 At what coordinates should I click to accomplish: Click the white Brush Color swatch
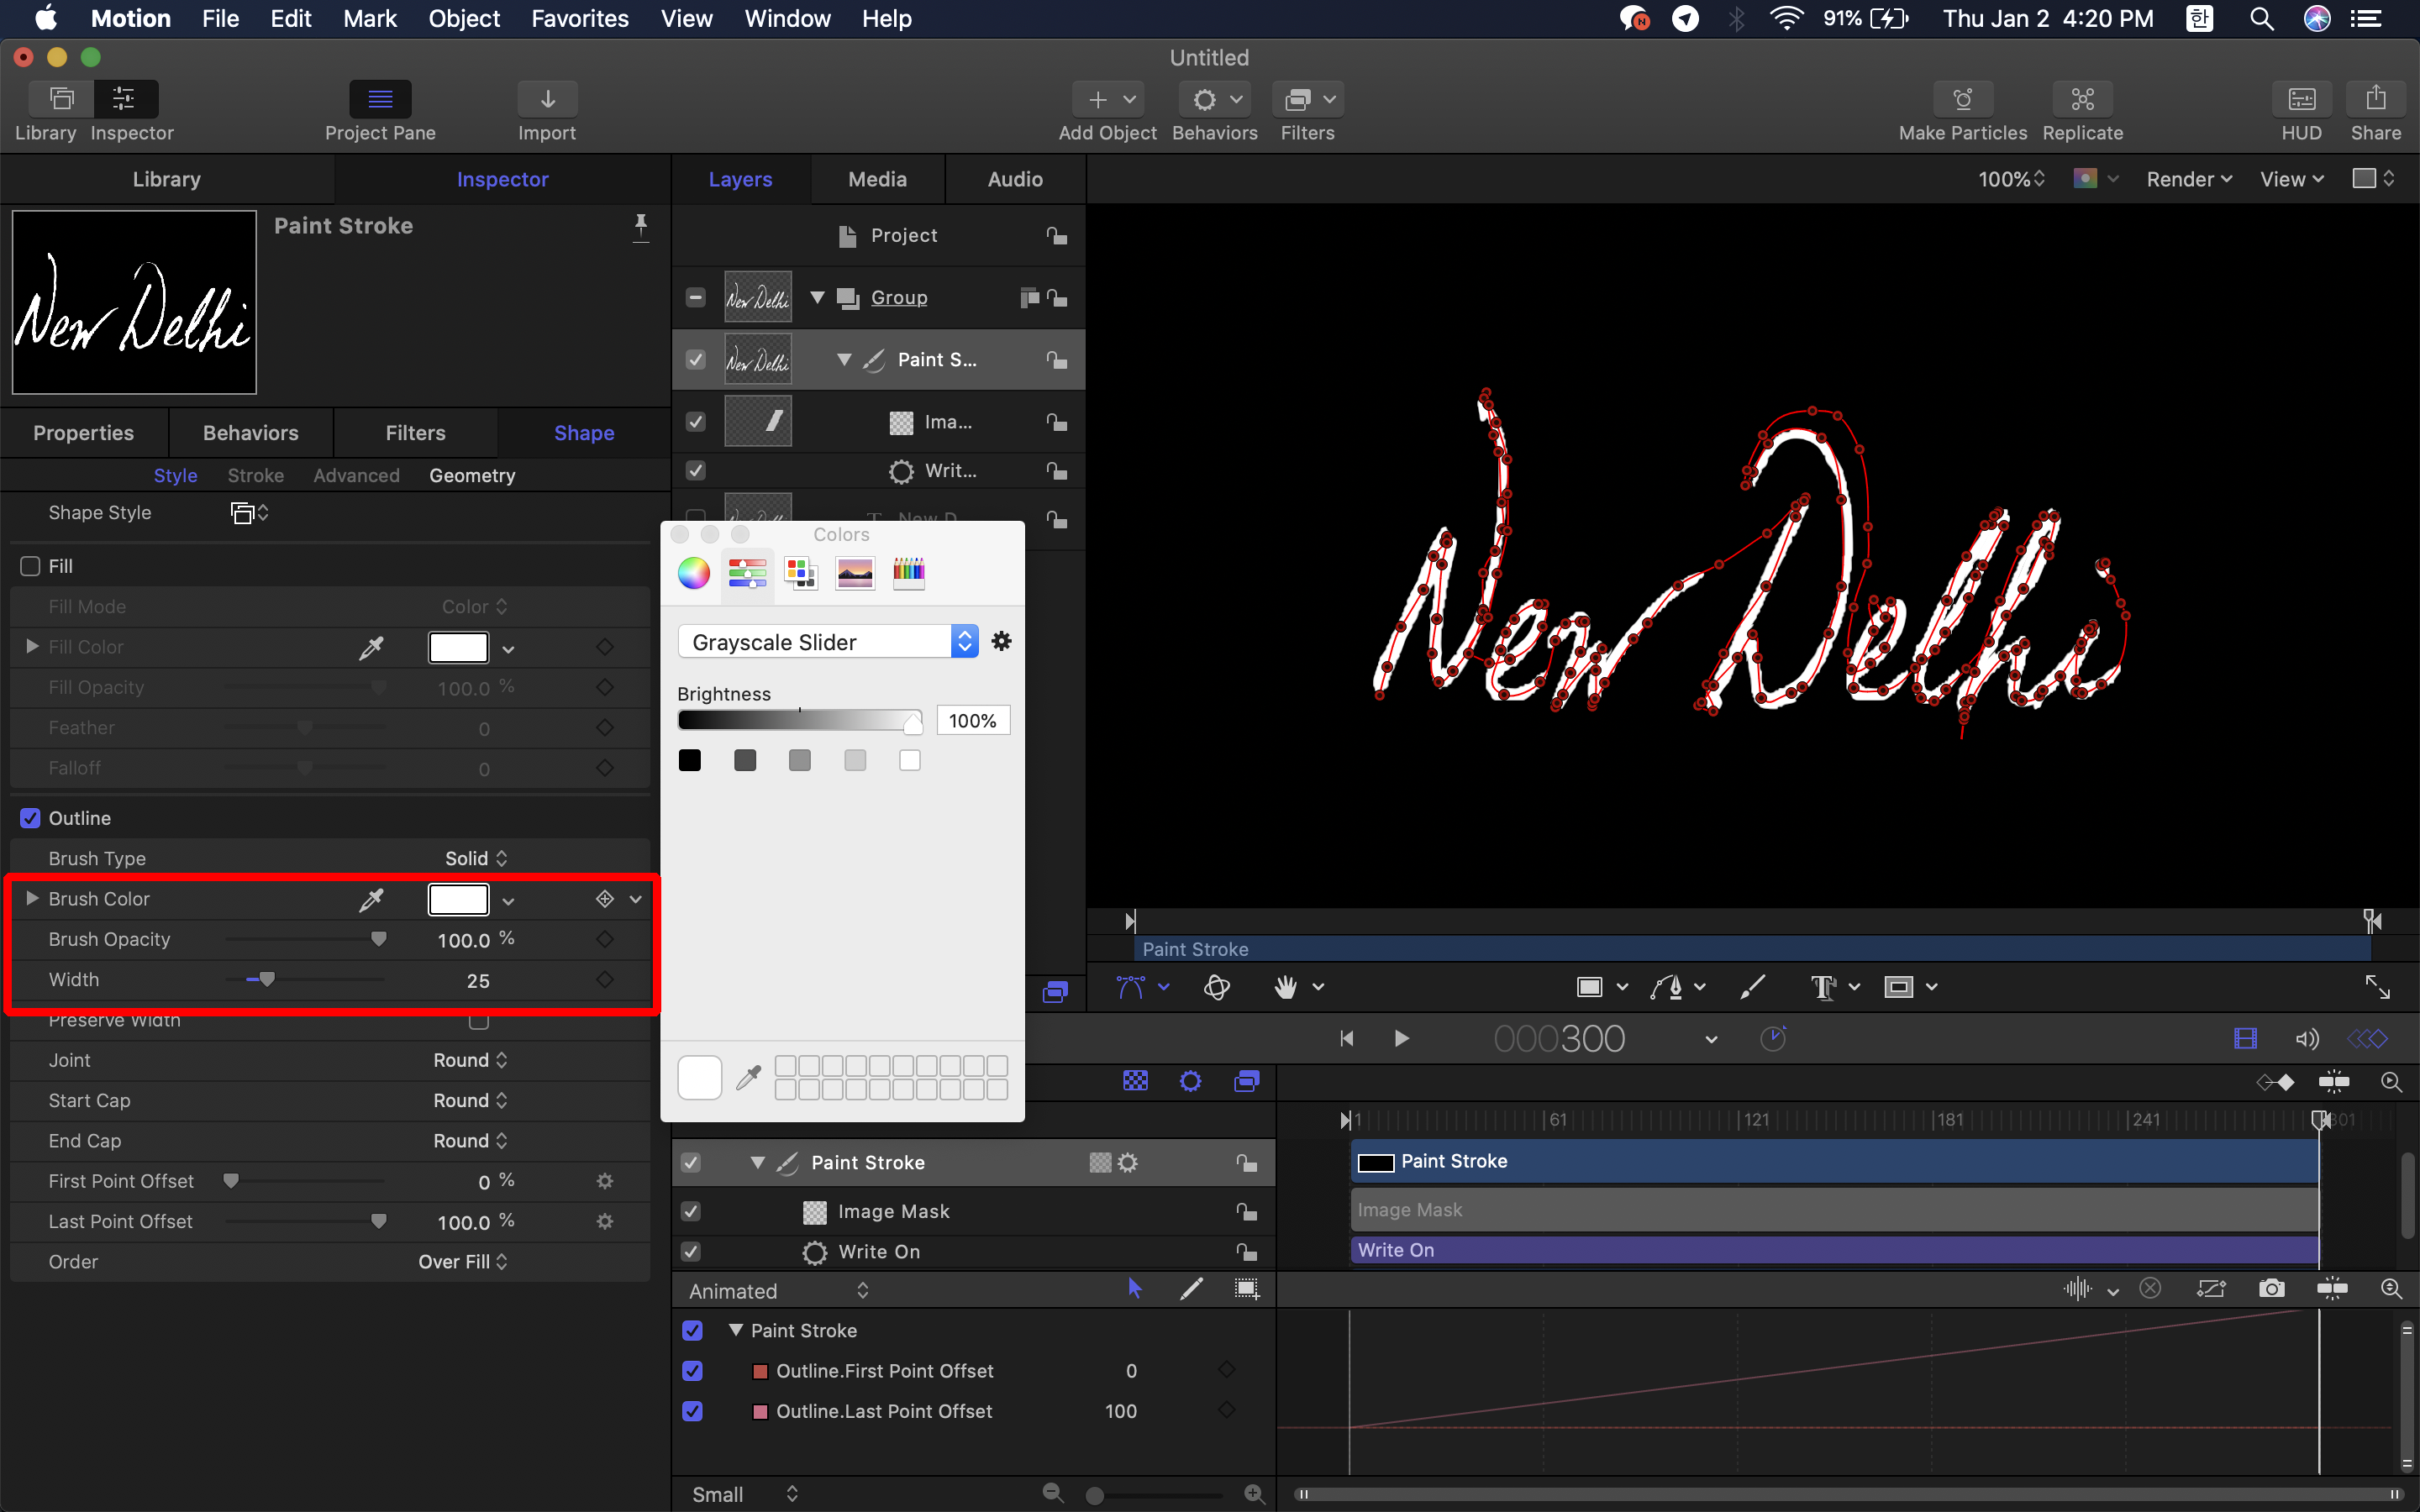458,899
